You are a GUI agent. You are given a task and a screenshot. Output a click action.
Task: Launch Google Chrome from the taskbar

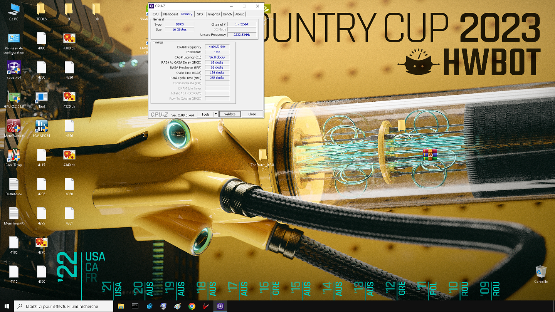click(x=192, y=306)
